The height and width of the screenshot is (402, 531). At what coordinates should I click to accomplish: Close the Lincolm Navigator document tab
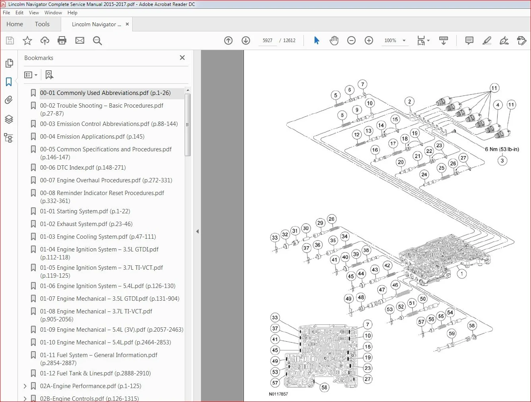click(x=127, y=24)
